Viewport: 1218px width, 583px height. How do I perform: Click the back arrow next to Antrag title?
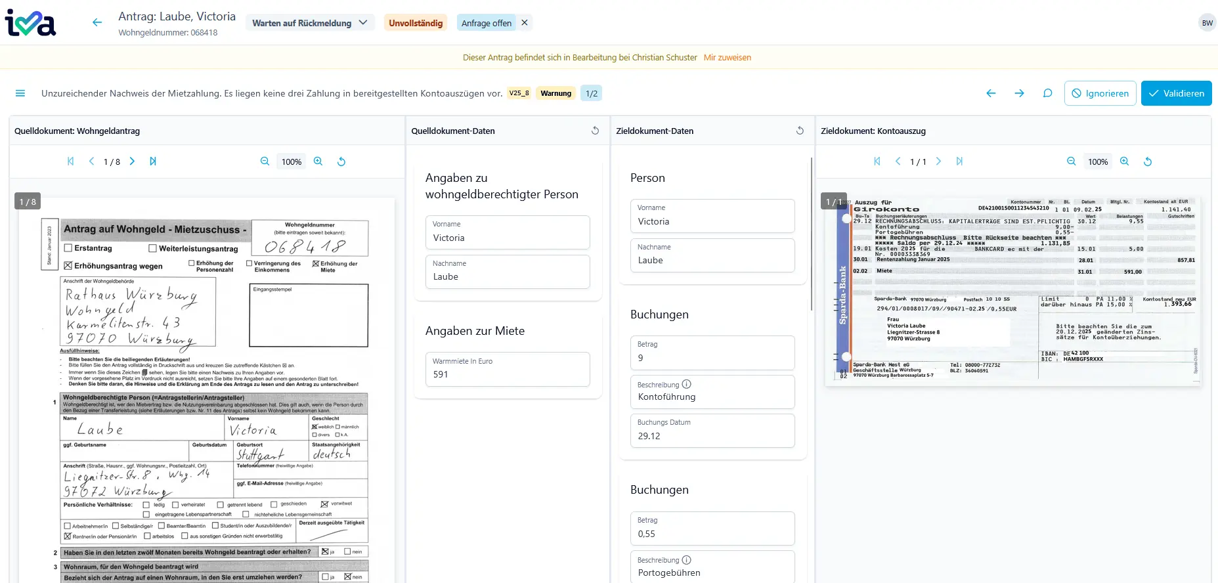click(x=97, y=23)
